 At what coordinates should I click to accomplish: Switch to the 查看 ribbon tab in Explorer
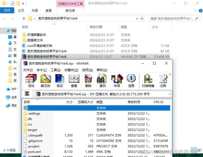coord(49,11)
